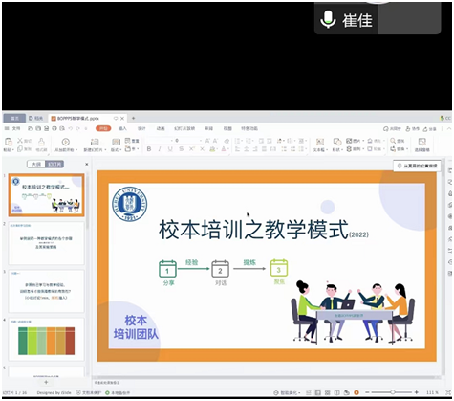Select slide 4 thumbnail with color bars
The width and height of the screenshot is (454, 401).
47,339
